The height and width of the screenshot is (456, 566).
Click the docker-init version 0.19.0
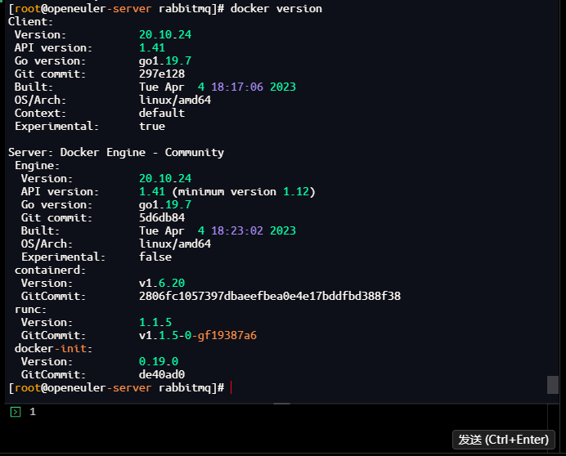pos(159,361)
